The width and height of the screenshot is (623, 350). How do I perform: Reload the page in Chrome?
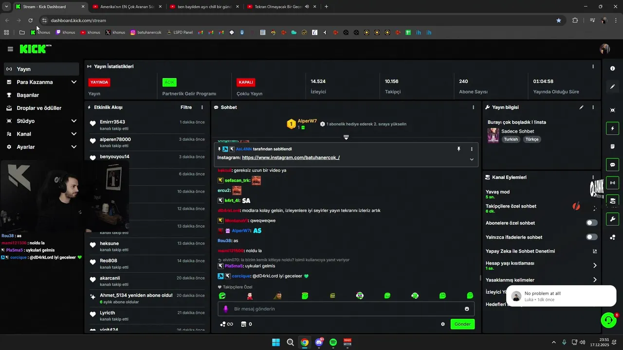(x=30, y=20)
